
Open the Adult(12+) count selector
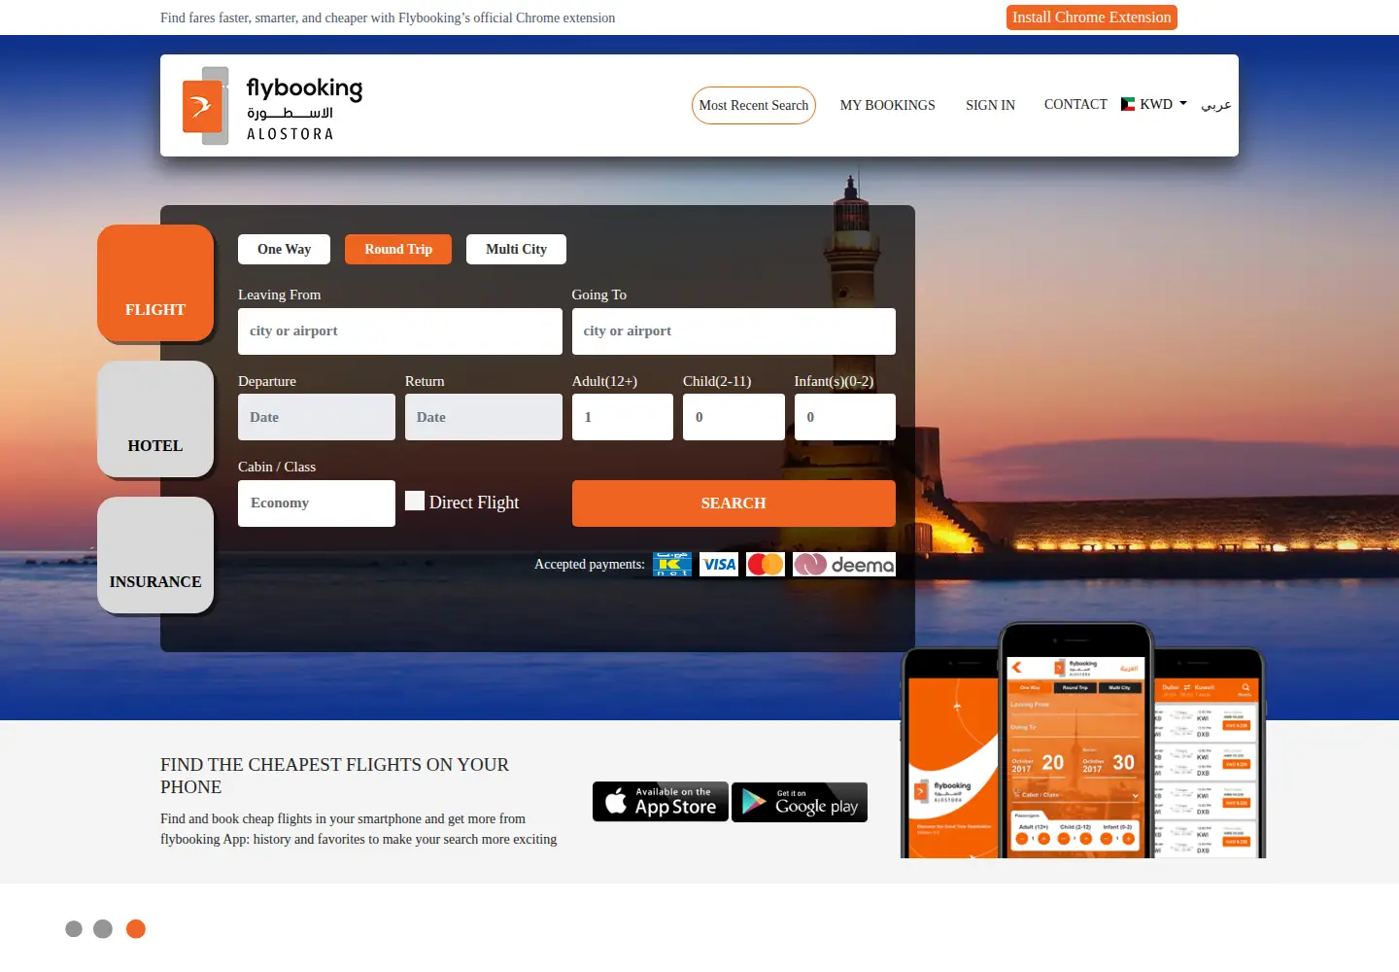pyautogui.click(x=623, y=417)
